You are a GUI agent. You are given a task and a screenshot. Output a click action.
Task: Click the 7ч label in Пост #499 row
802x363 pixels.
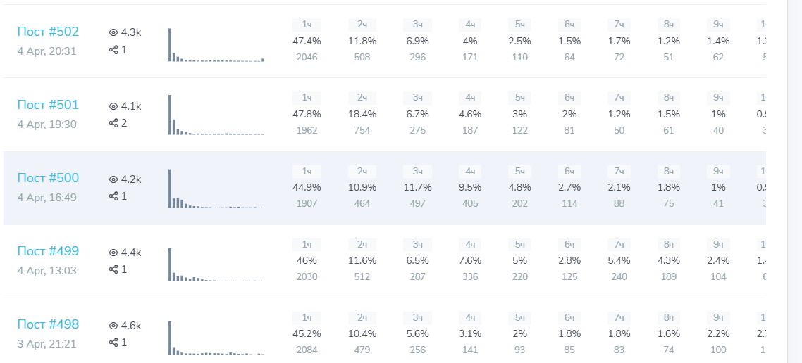coord(619,244)
